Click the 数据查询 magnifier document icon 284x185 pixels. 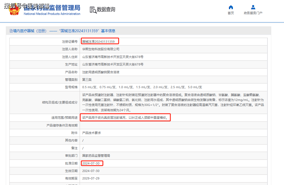(x=93, y=10)
